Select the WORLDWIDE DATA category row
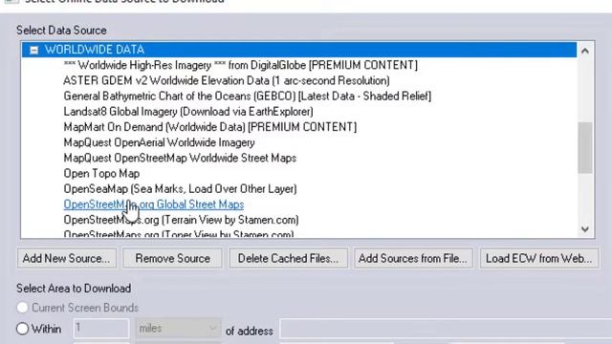 click(x=299, y=50)
